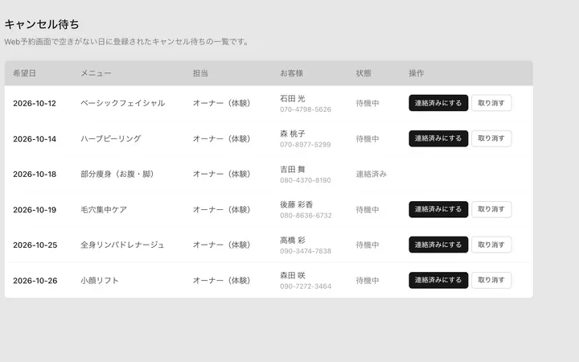Mark 石田 光 as contacted
579x362 pixels.
tap(438, 103)
